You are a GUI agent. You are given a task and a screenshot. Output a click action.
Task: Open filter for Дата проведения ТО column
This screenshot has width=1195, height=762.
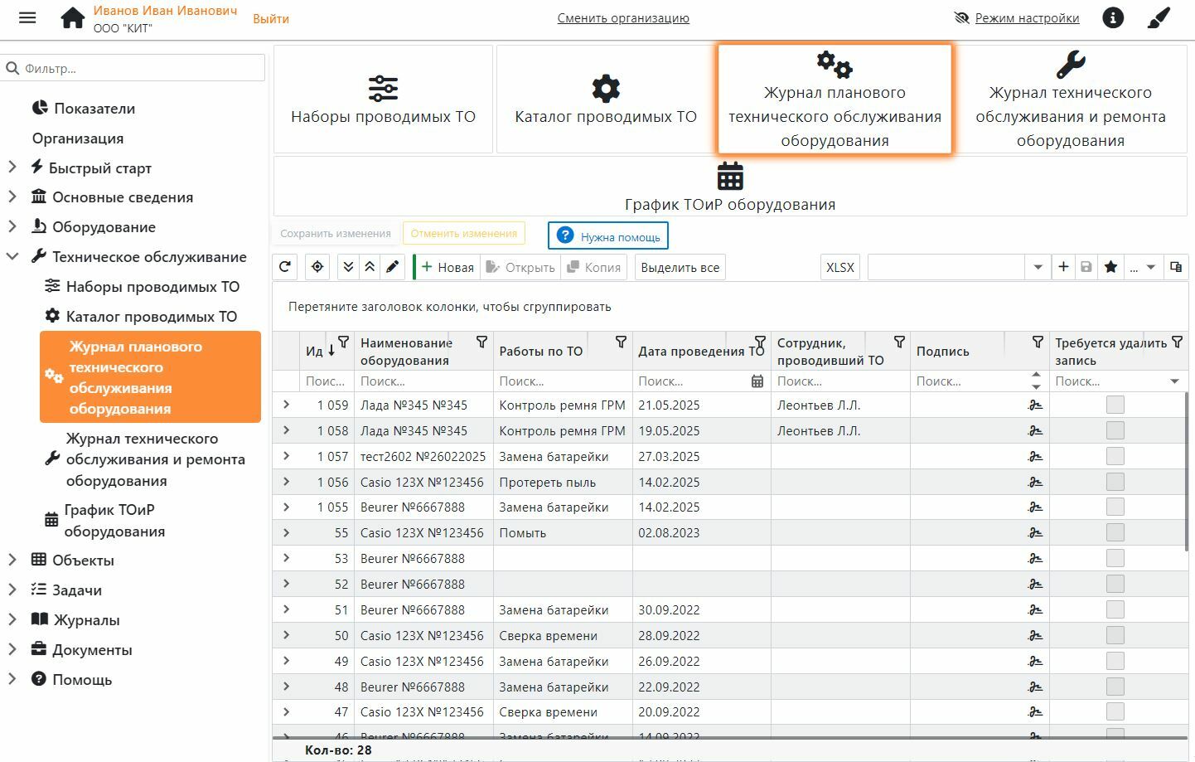click(760, 342)
